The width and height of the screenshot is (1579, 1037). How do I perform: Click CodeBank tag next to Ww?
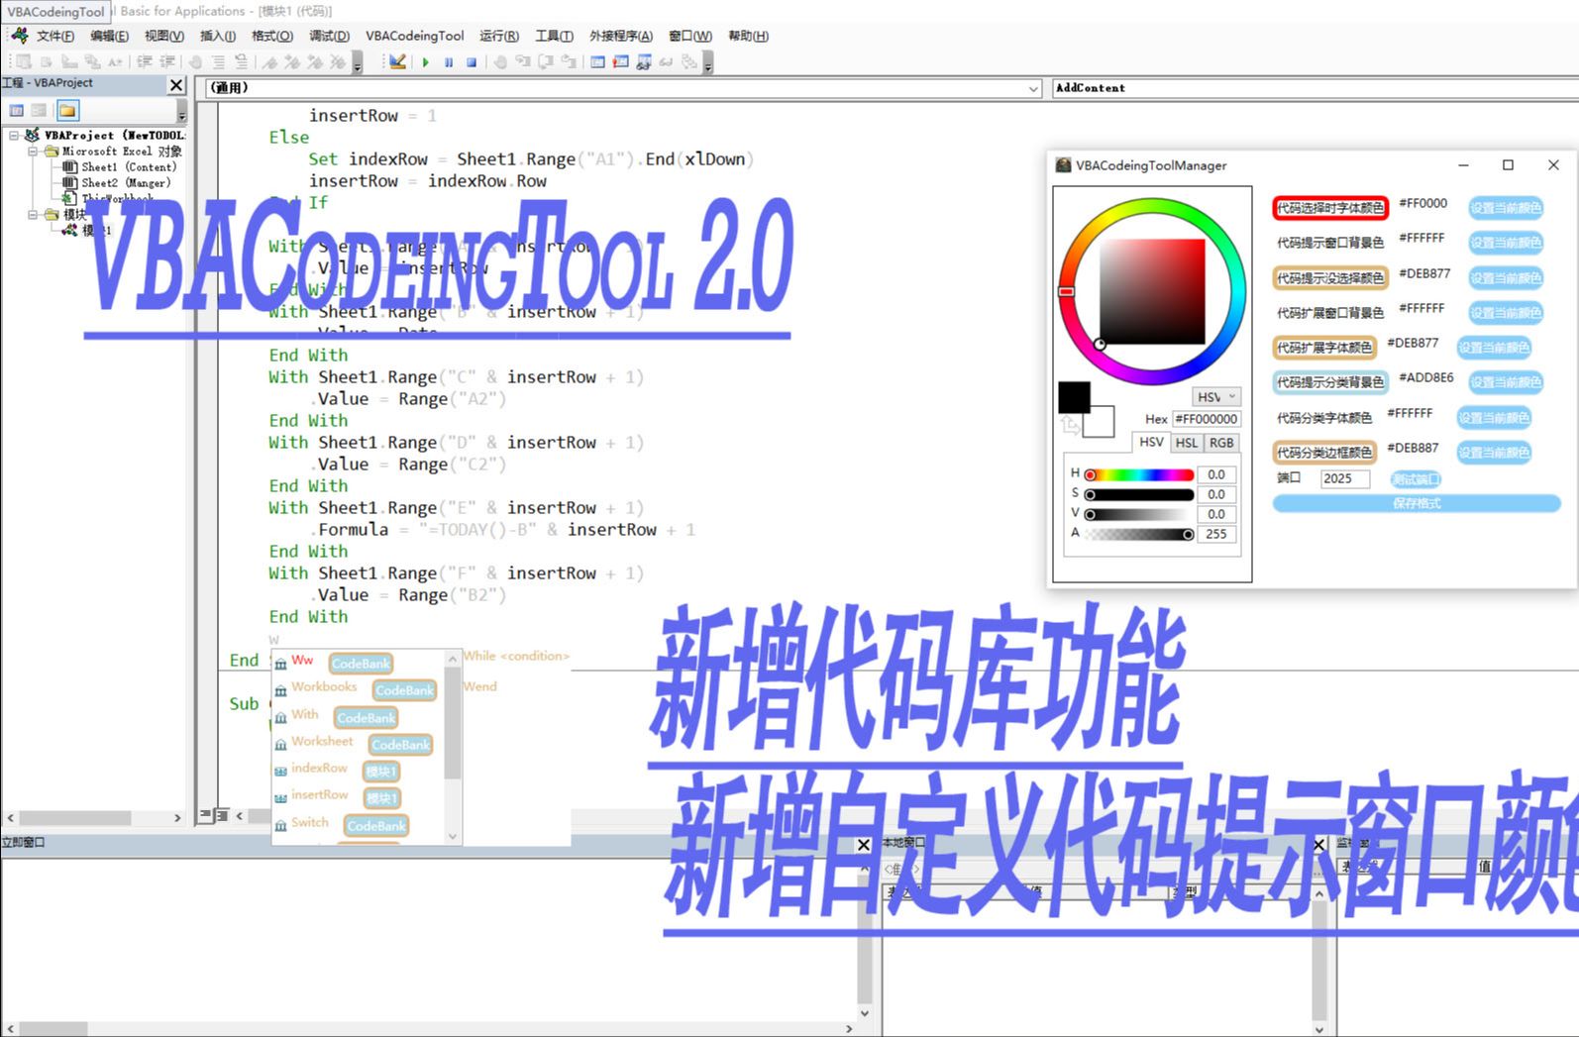click(x=361, y=664)
